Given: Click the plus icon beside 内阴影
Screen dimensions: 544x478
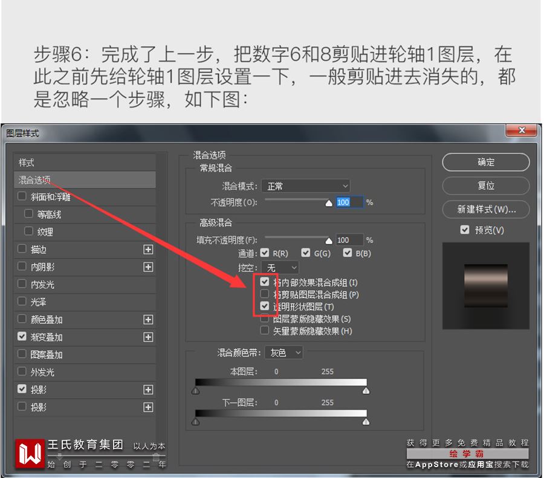Looking at the screenshot, I should 148,266.
